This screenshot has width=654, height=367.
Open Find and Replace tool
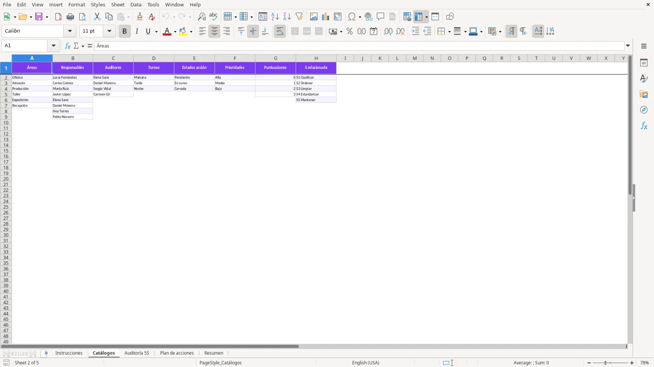(202, 17)
